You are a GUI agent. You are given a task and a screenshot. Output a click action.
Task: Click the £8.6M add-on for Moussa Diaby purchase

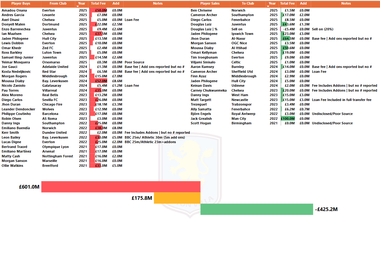point(117,81)
